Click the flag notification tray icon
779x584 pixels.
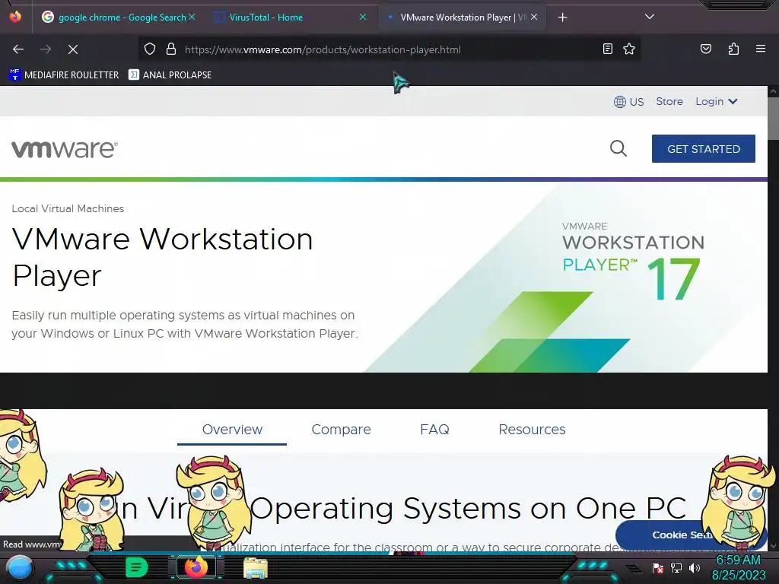click(x=658, y=568)
